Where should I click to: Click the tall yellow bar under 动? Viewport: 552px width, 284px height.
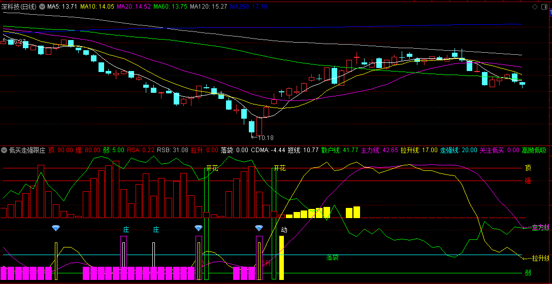pos(282,258)
